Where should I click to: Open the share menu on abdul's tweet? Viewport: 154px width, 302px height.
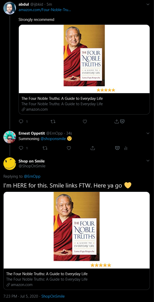tap(117, 121)
